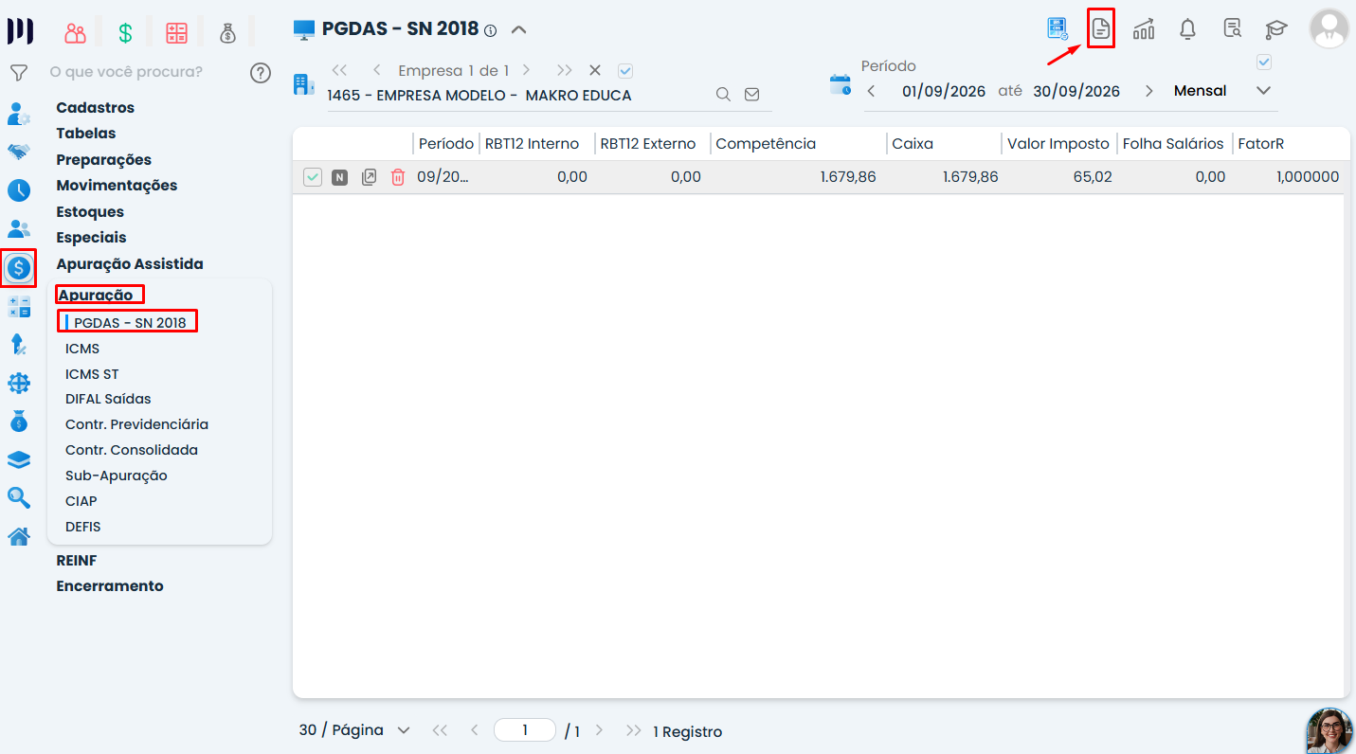Open the assistant avatar chat bubble
This screenshot has height=754, width=1356.
1329,730
